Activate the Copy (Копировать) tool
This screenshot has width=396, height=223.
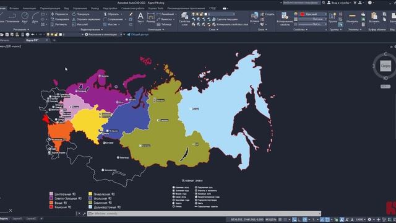click(60, 19)
